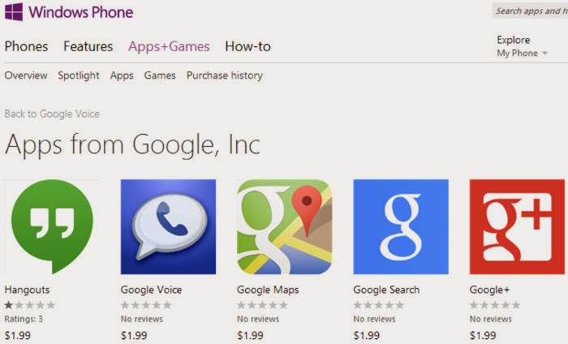Click the Hangouts title link
The image size is (568, 344).
[x=28, y=290]
